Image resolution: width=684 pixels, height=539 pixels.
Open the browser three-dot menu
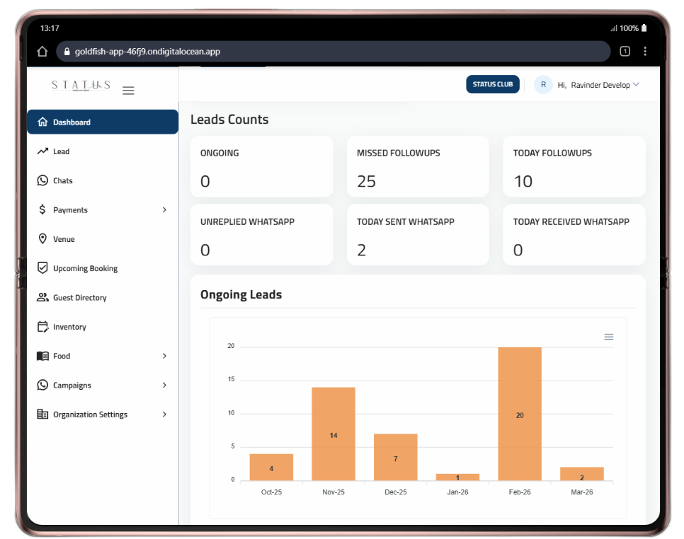tap(645, 51)
